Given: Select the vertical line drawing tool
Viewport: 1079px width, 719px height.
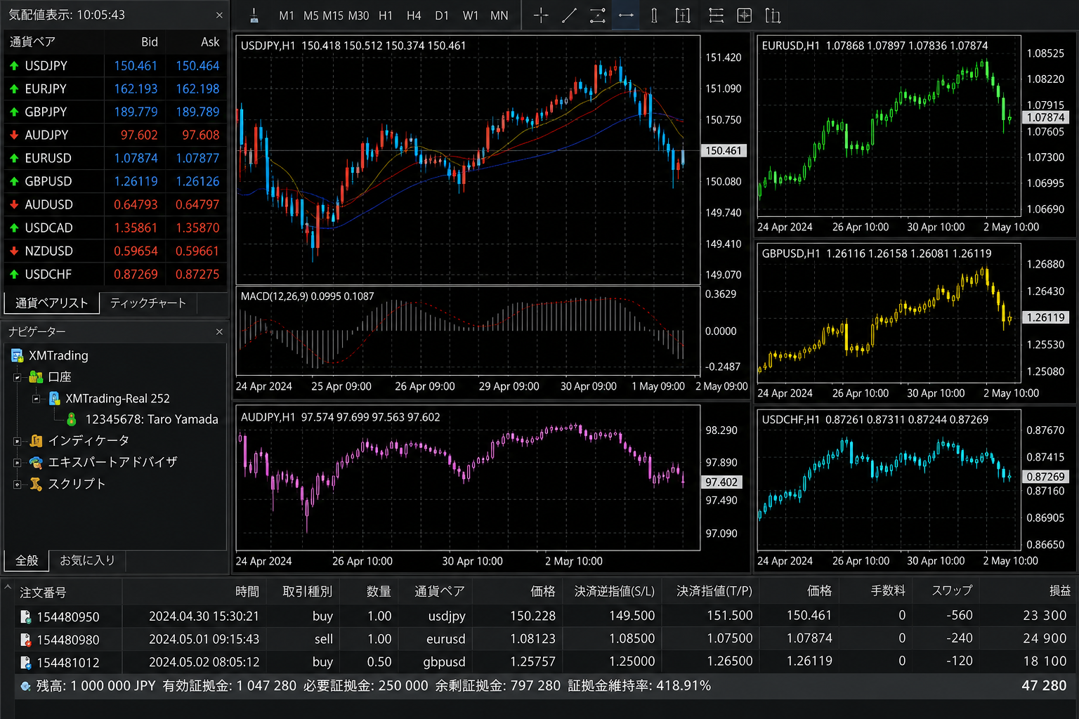Looking at the screenshot, I should (654, 15).
